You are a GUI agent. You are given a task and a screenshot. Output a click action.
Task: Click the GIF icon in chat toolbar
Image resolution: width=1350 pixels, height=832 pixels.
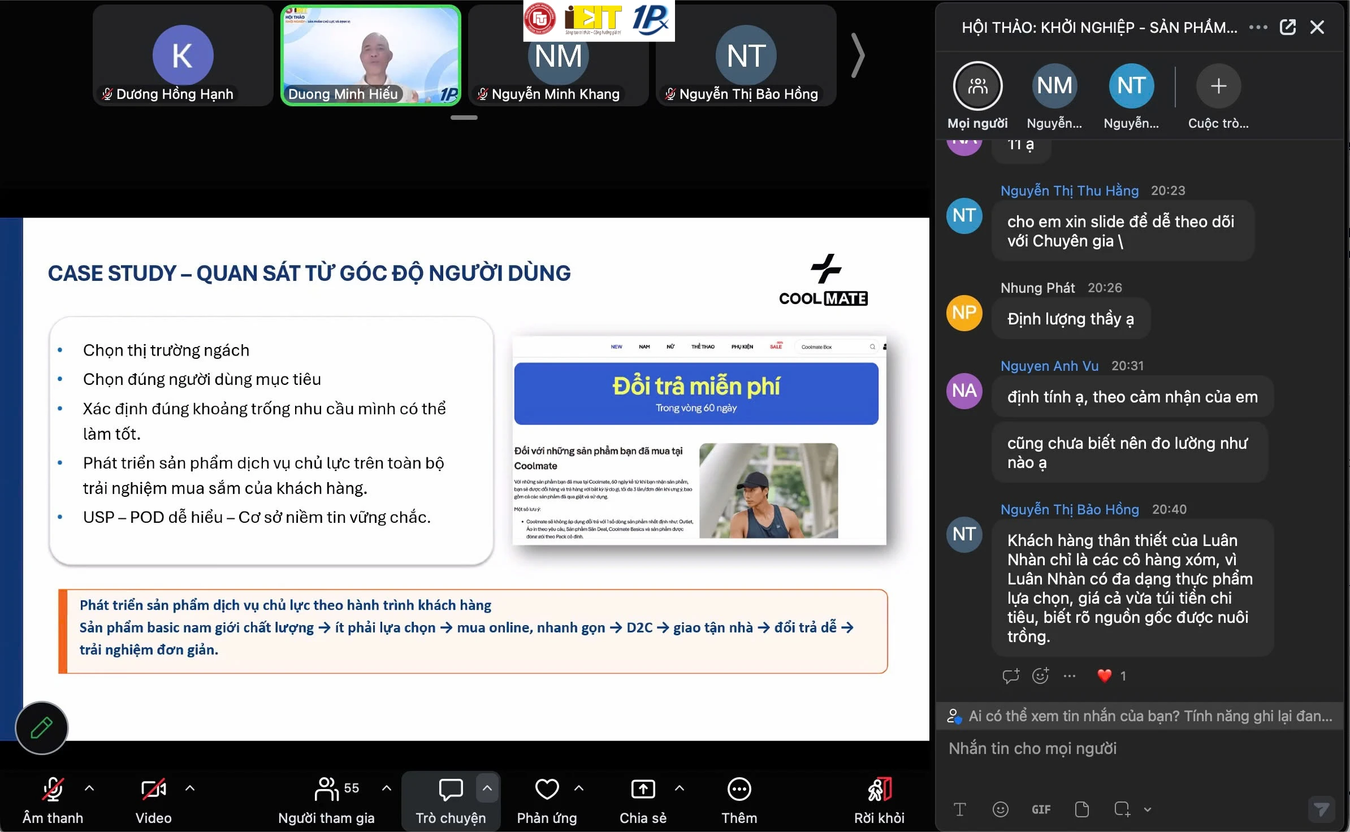click(x=1041, y=809)
